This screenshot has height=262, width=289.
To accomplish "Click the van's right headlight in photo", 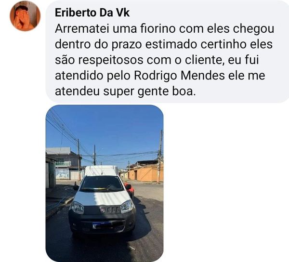I will pos(127,207).
